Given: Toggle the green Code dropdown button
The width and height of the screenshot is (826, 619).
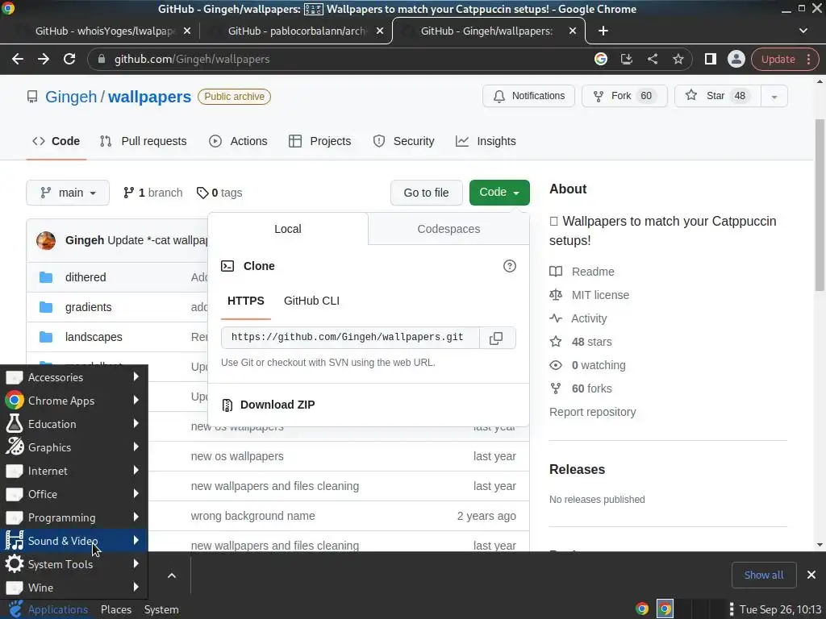Looking at the screenshot, I should point(499,193).
